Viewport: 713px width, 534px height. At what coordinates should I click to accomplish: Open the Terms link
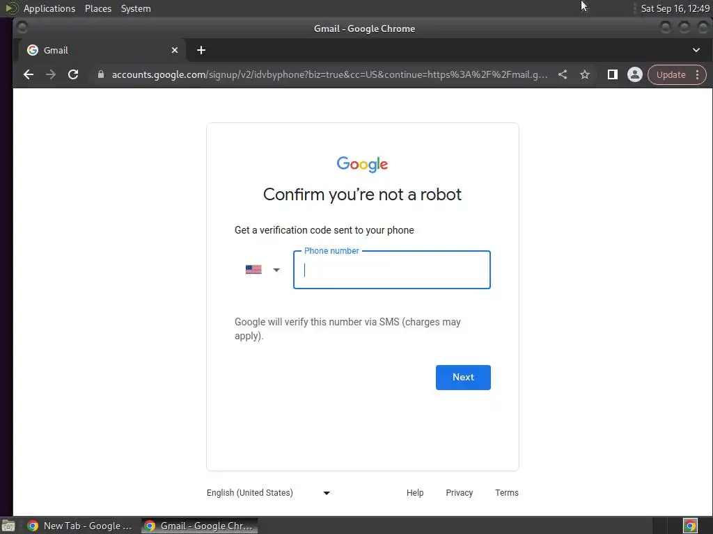click(507, 493)
